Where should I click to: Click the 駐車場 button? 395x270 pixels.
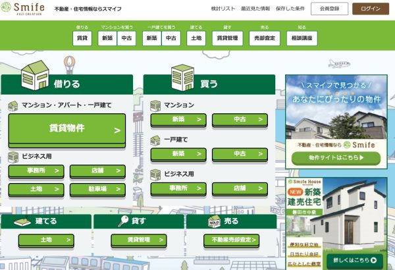[97, 190]
